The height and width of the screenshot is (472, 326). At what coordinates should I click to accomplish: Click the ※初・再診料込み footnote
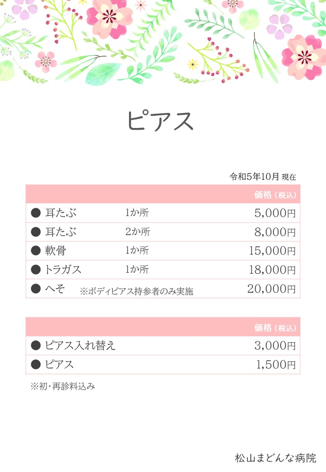[x=63, y=386]
